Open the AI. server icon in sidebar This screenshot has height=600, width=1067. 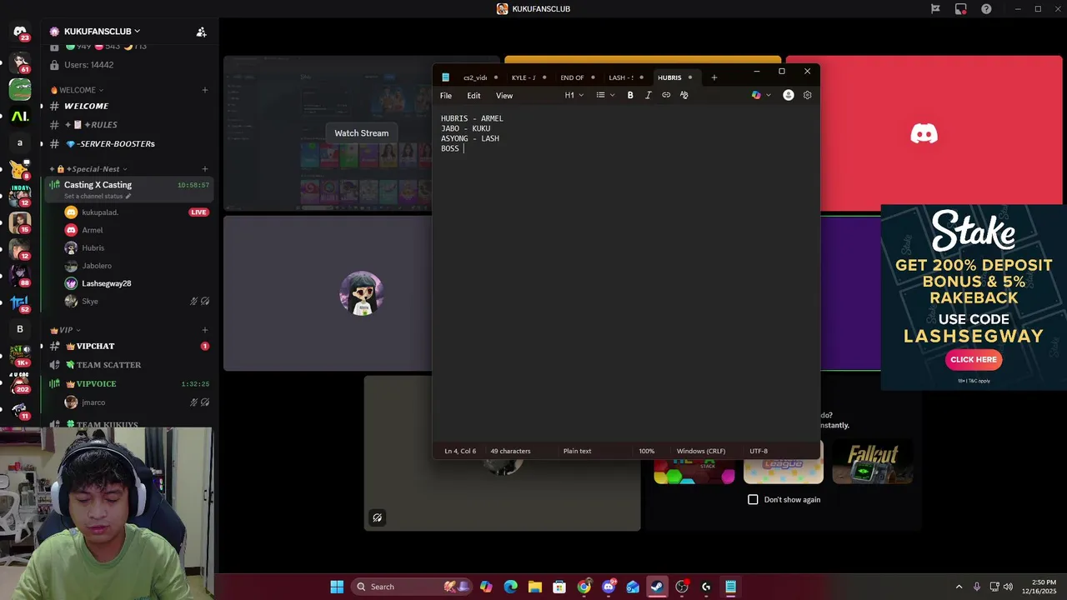tap(20, 117)
